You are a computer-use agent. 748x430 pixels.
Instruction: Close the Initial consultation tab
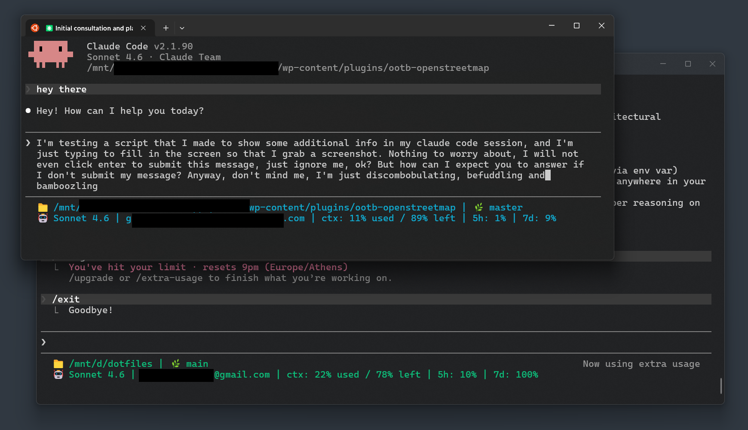coord(143,28)
